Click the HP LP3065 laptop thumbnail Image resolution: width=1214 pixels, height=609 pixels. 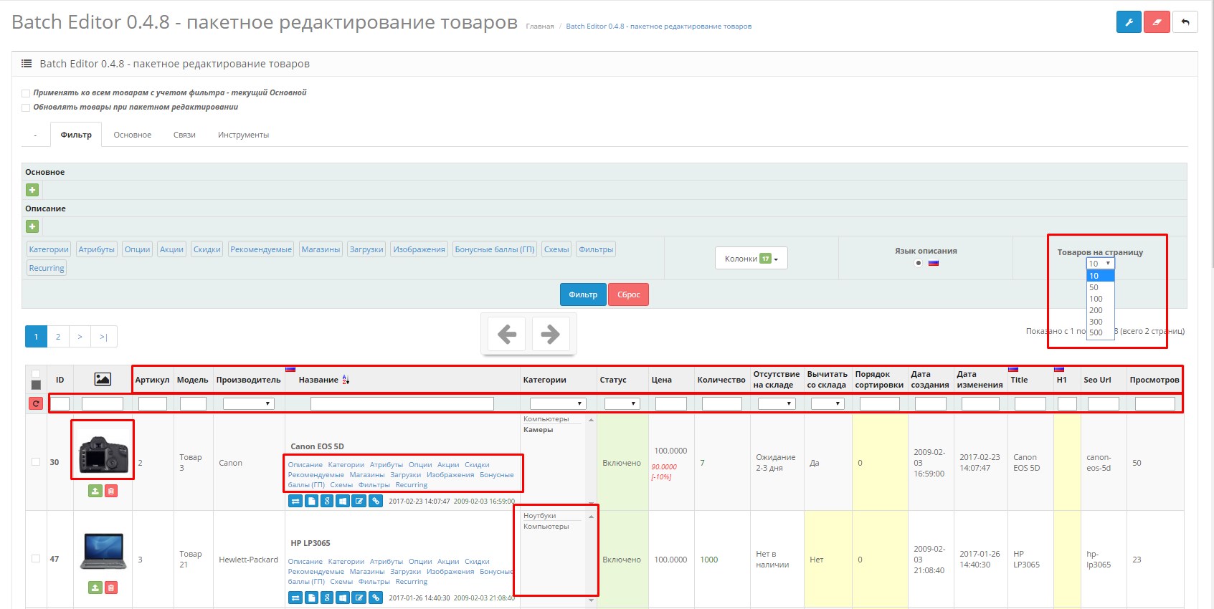pos(105,550)
